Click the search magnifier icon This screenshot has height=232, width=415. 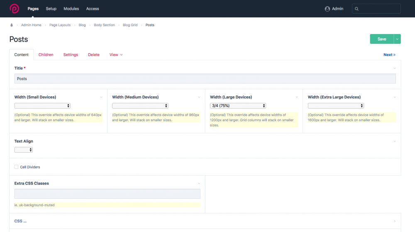click(x=357, y=9)
